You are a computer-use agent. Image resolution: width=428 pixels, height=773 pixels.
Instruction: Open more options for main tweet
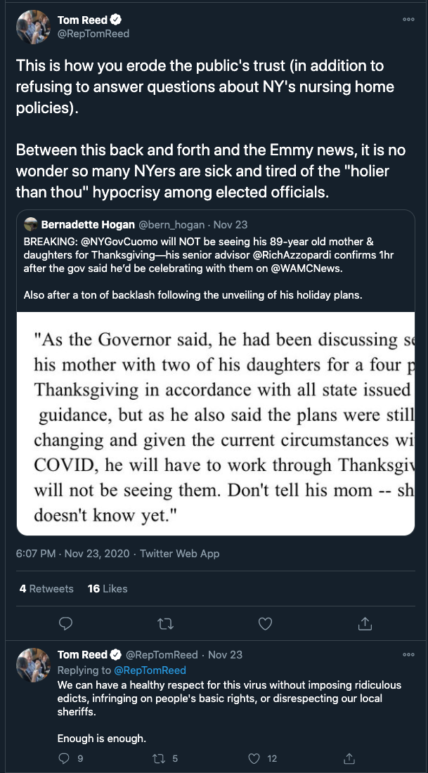pyautogui.click(x=408, y=20)
